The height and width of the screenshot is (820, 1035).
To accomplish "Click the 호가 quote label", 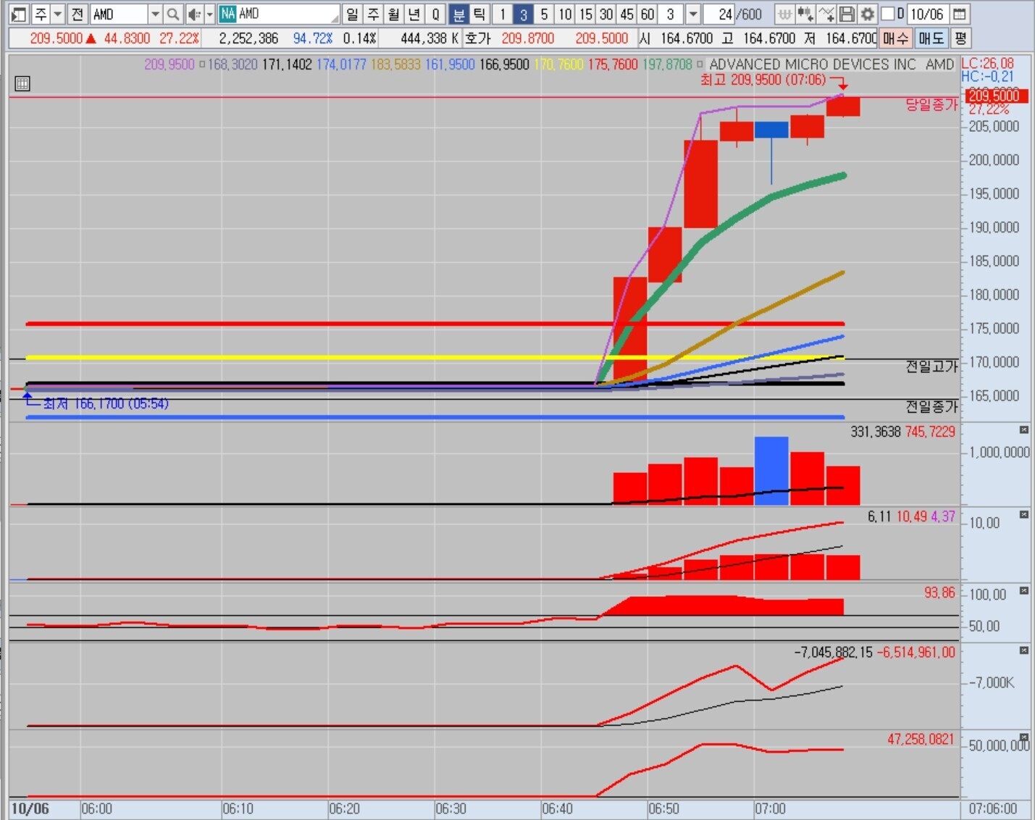I will point(478,38).
